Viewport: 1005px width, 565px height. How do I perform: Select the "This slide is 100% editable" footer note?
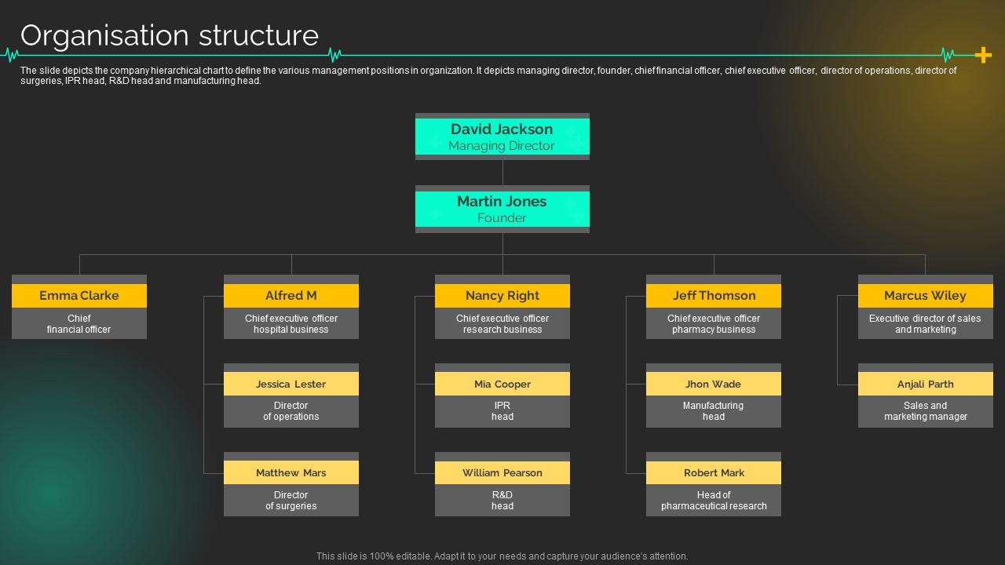click(x=502, y=556)
